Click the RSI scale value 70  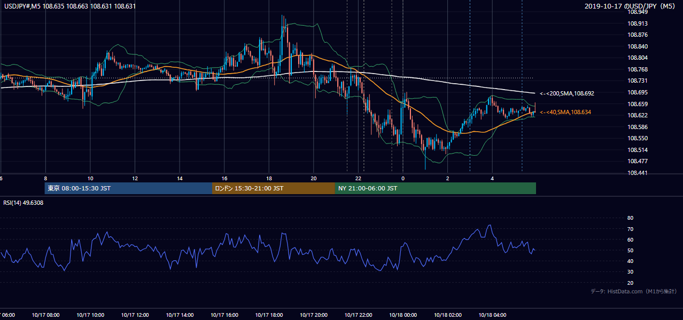pos(630,229)
